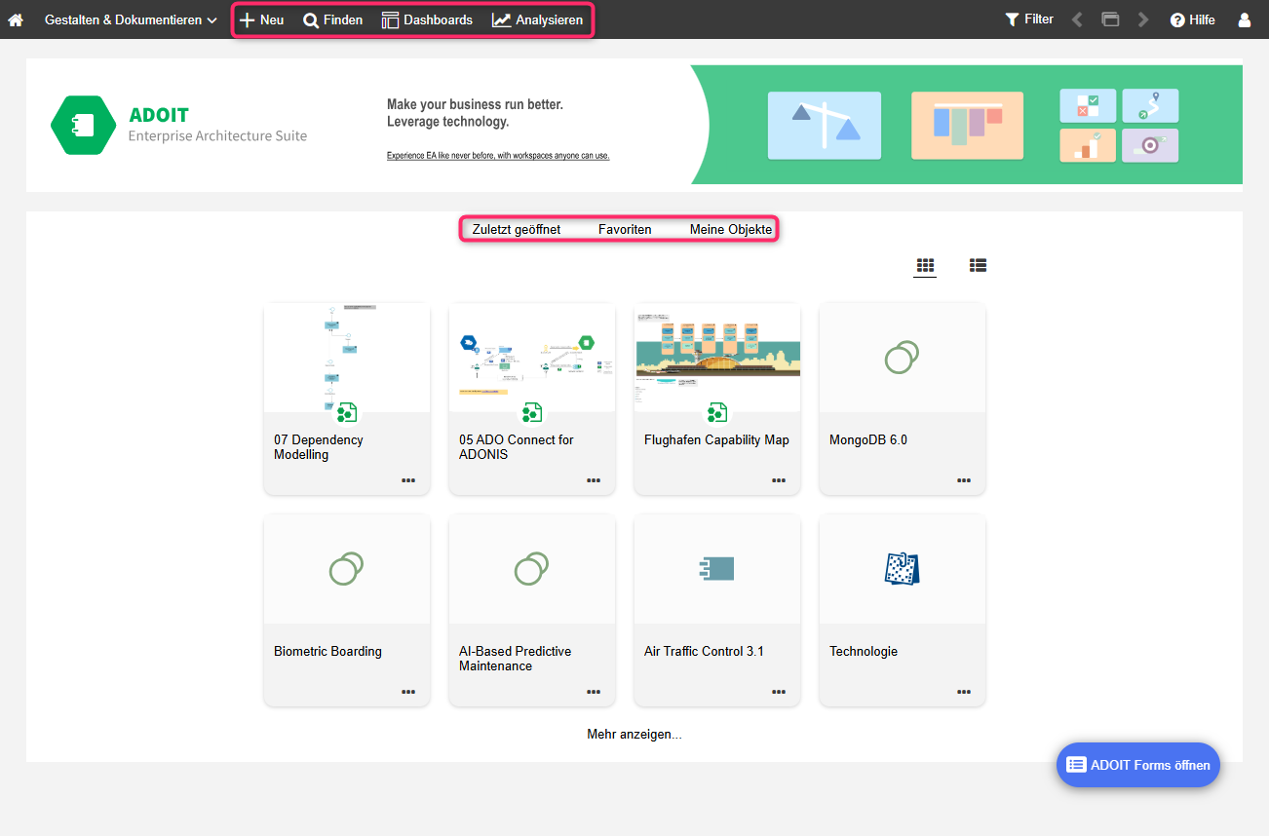Select the grid tile view
The width and height of the screenshot is (1269, 836).
(x=925, y=265)
